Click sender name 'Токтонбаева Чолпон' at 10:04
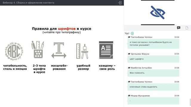The height and width of the screenshot is (107, 191). click(141, 37)
